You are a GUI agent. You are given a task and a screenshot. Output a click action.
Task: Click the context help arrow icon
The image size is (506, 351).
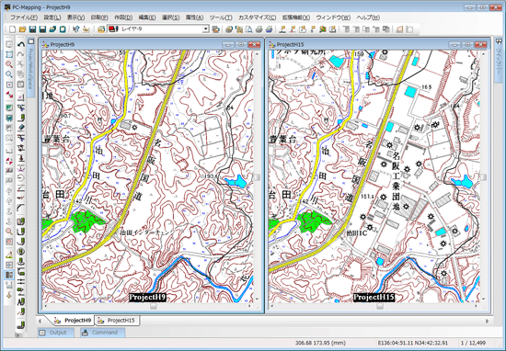[x=75, y=29]
